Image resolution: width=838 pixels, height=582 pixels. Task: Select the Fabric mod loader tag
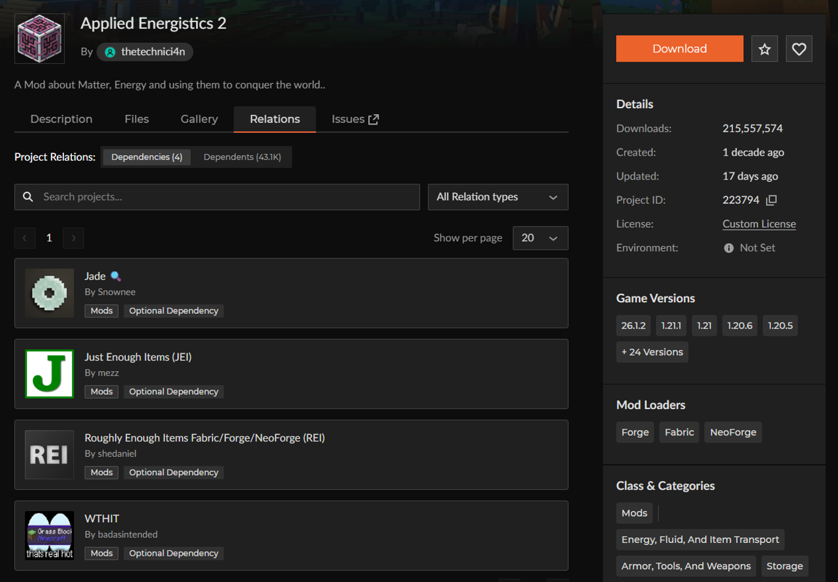(679, 432)
